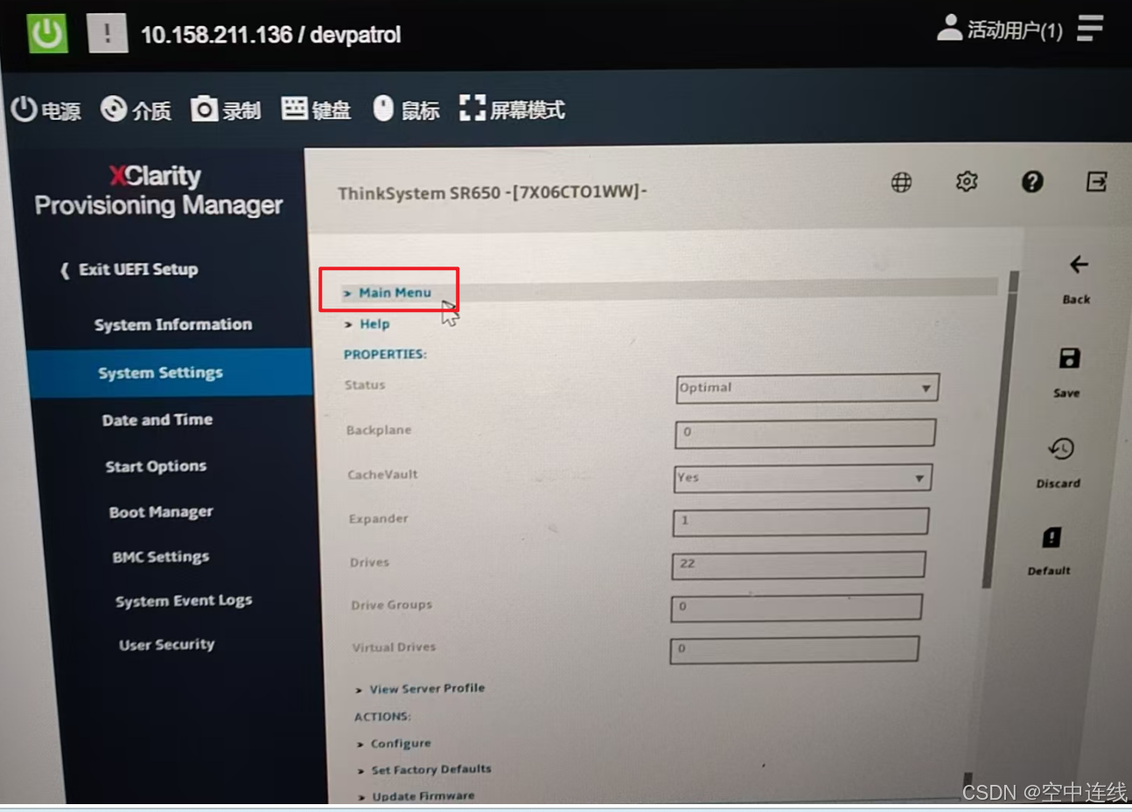Open System Information in sidebar
This screenshot has width=1132, height=812.
pyautogui.click(x=173, y=324)
